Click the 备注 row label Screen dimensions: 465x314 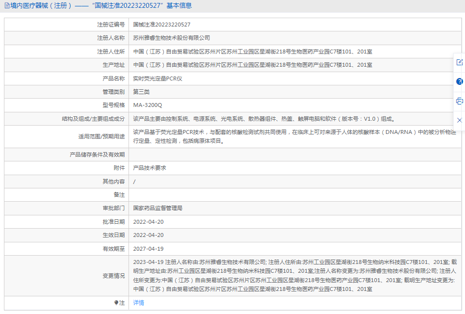pos(119,195)
